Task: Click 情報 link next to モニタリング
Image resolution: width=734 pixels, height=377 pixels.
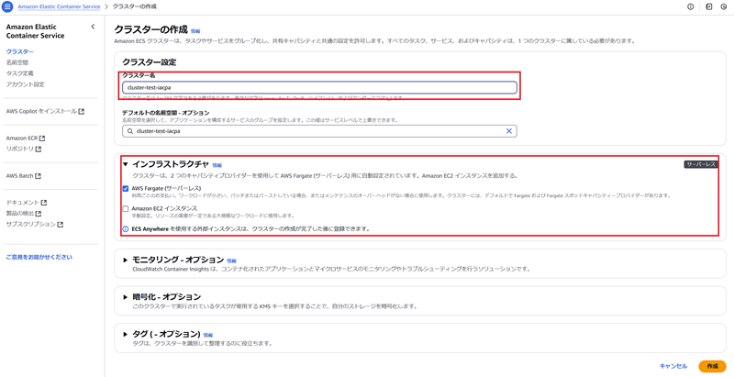Action: [x=232, y=261]
